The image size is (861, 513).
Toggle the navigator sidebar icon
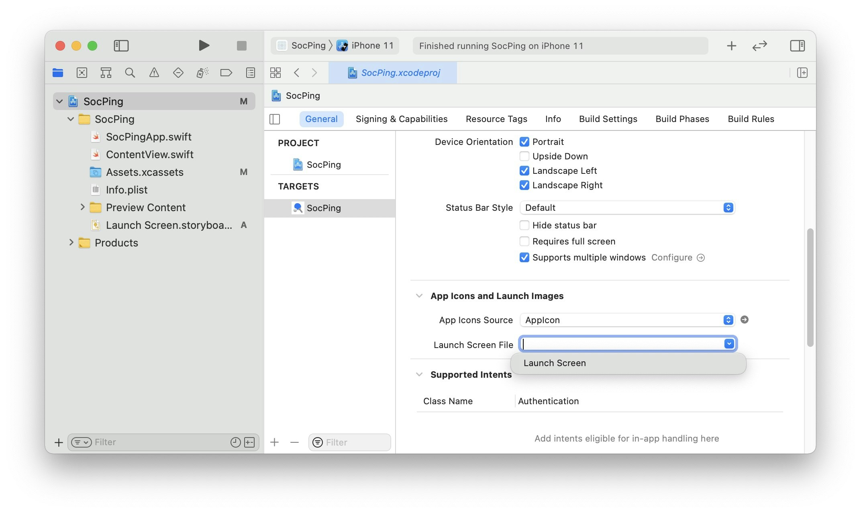click(121, 46)
